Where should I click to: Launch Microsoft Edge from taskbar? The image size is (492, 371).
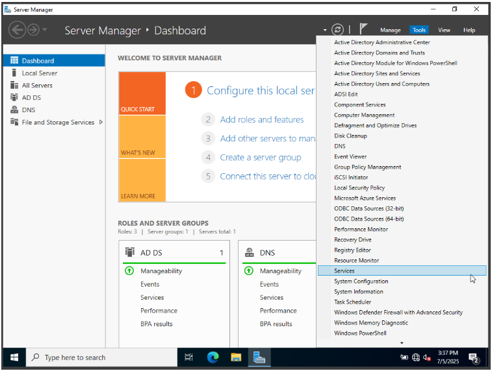[213, 357]
